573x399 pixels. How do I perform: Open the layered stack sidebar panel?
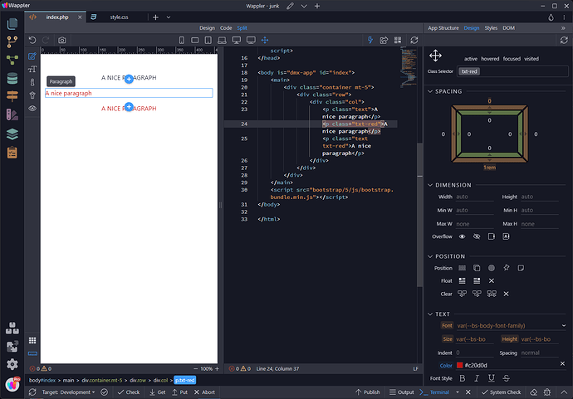point(12,134)
